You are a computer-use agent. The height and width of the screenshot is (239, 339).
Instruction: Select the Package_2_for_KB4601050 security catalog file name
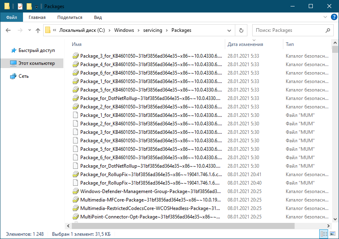[151, 107]
